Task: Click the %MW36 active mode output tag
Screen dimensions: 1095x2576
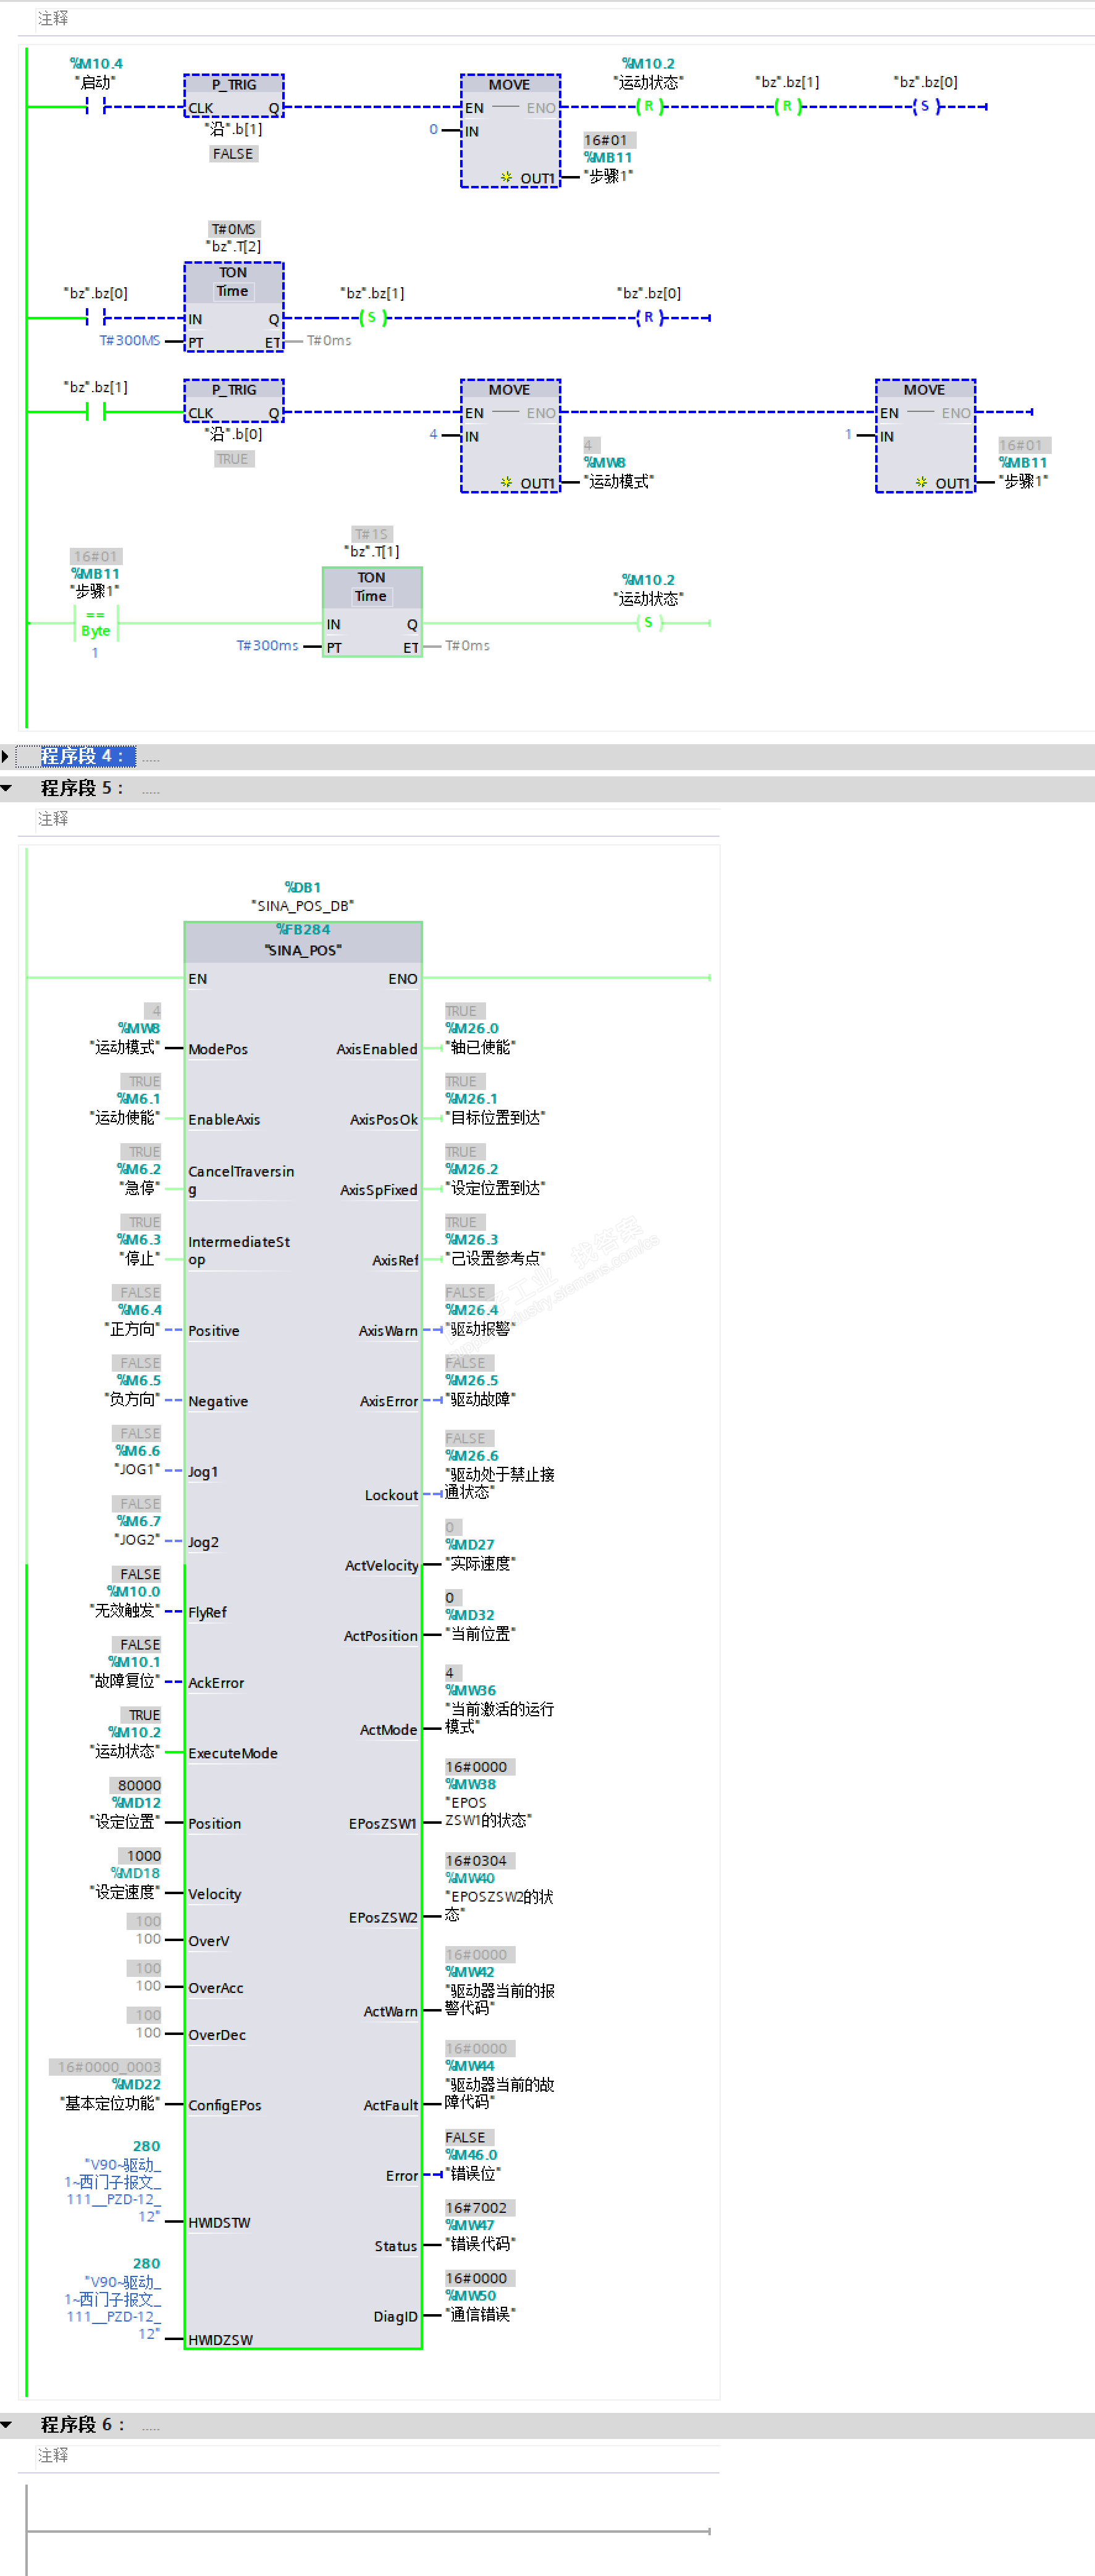Action: click(x=499, y=1708)
